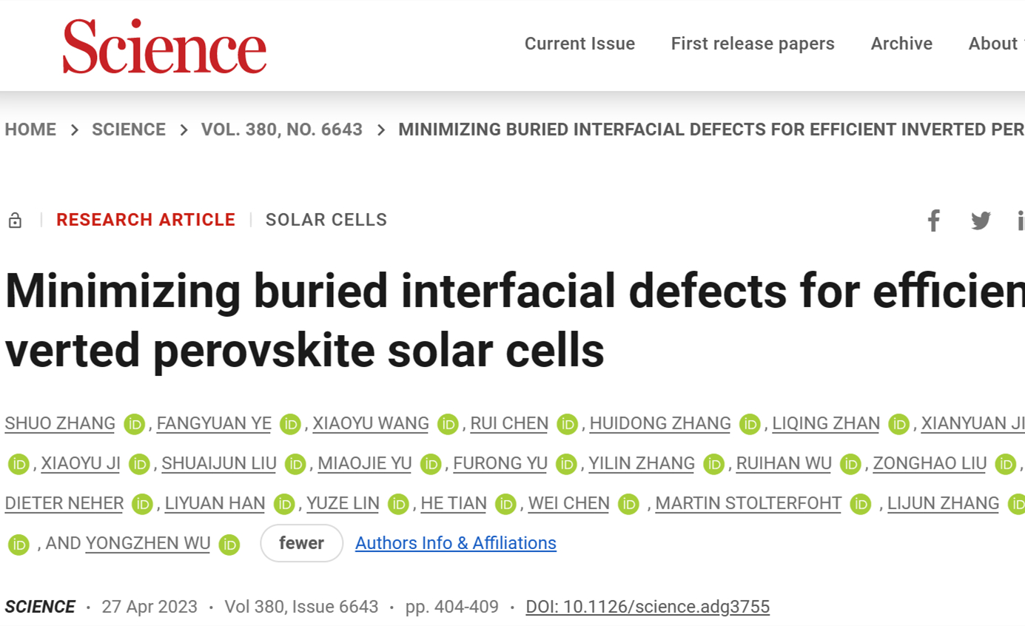Screen dimensions: 1025x626
Task: Share the article on Twitter
Action: (981, 221)
